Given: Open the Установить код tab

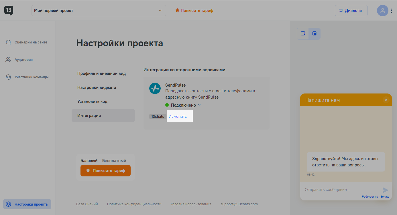Looking at the screenshot, I should [x=92, y=101].
